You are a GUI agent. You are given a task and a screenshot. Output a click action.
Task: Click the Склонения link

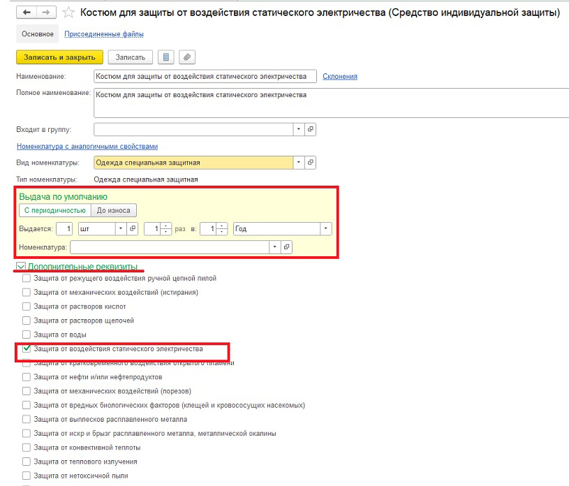pos(340,77)
